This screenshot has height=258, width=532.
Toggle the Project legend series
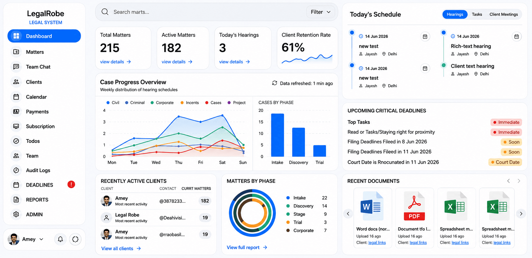coord(236,103)
